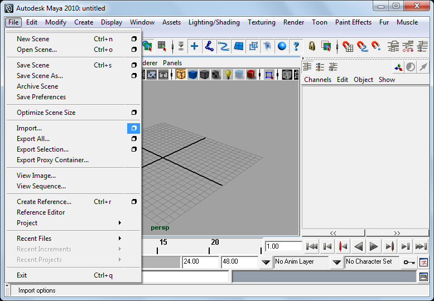434x301 pixels.
Task: Open the Paint Effects menu
Action: 353,22
